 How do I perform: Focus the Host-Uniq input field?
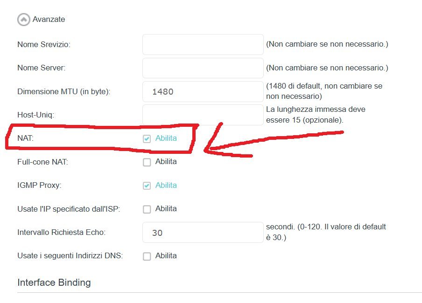point(203,115)
